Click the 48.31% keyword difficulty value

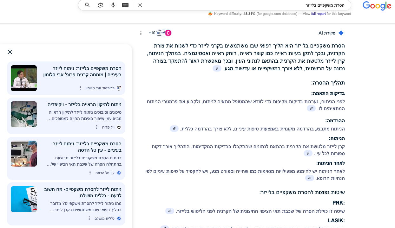(249, 14)
